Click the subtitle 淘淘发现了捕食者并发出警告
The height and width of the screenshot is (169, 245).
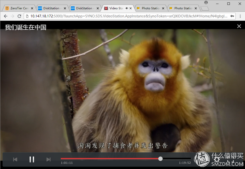pyautogui.click(x=122, y=146)
